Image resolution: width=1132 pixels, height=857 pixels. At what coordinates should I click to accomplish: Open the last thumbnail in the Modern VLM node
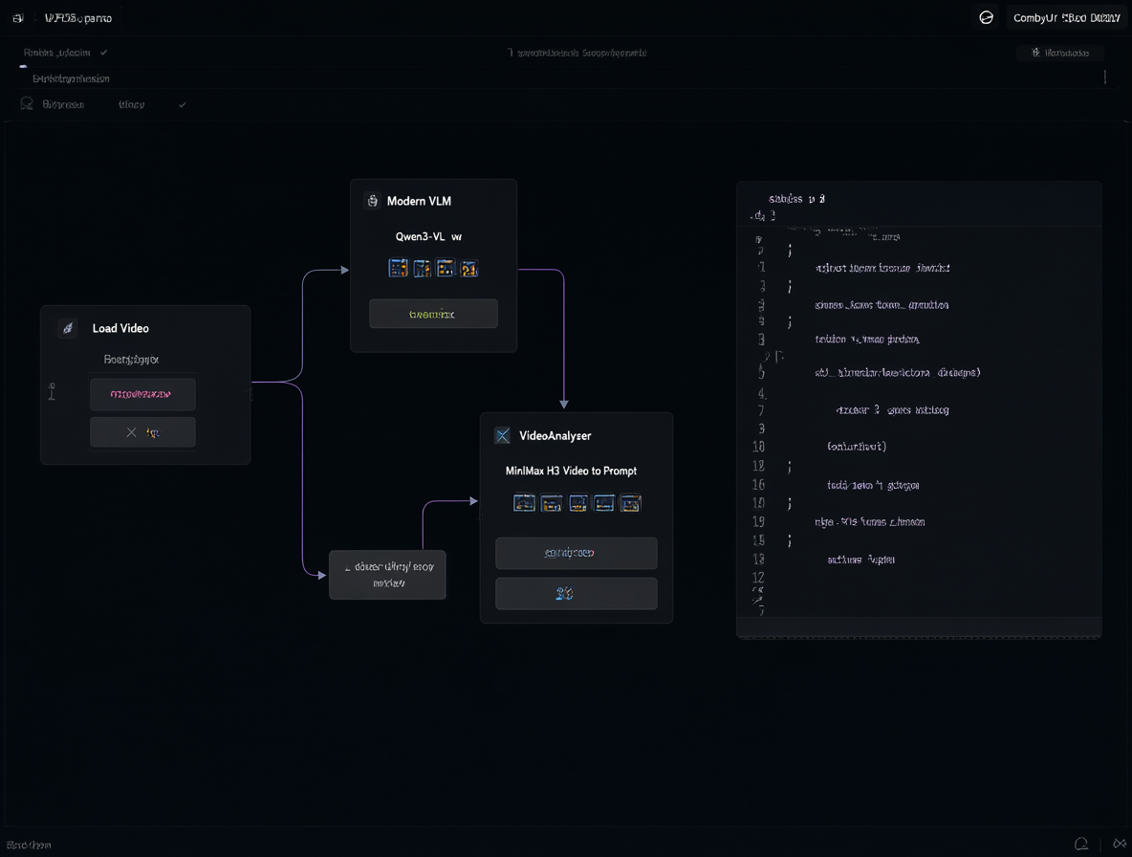click(469, 269)
